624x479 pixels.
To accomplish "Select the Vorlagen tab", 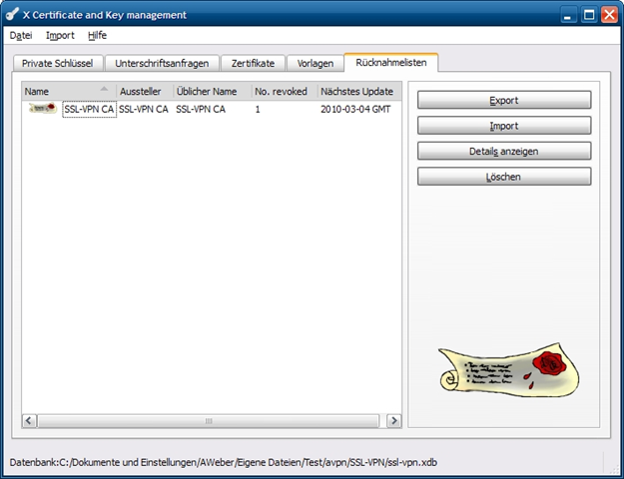I will pos(314,63).
